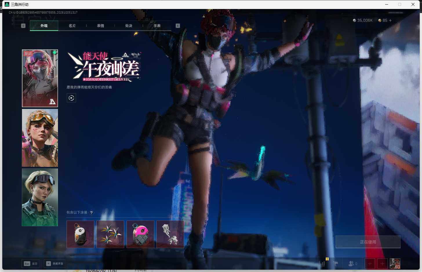Add teammate in first empty plus slot

(x=370, y=264)
